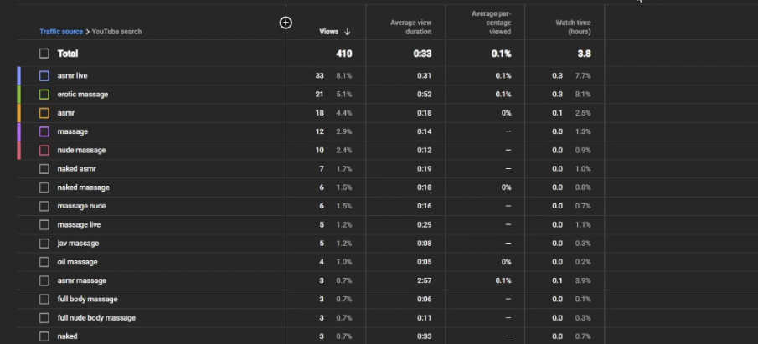
Task: Select the asmr massage search term
Action: 82,280
